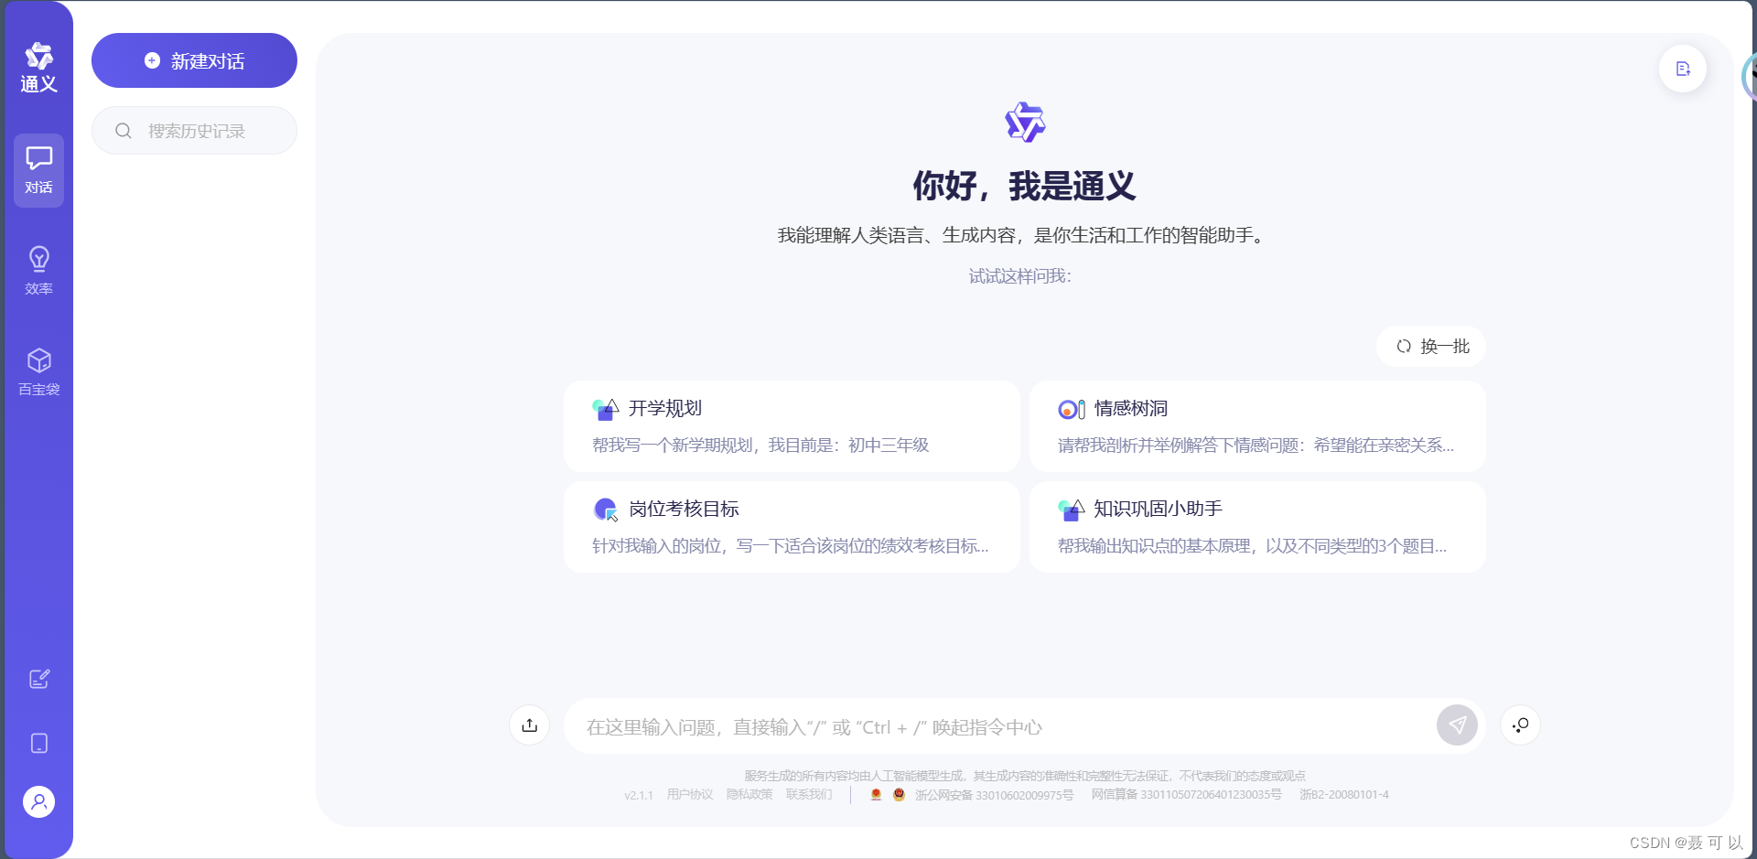Switch to the 效率 efficiency tab

38,271
